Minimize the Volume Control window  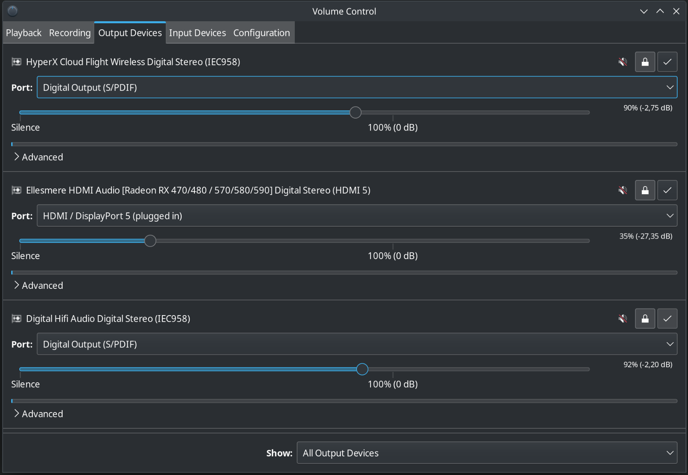click(x=644, y=11)
